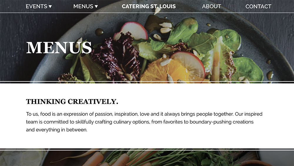The width and height of the screenshot is (294, 166).
Task: Click the text "and everything in between."
Action: click(57, 130)
